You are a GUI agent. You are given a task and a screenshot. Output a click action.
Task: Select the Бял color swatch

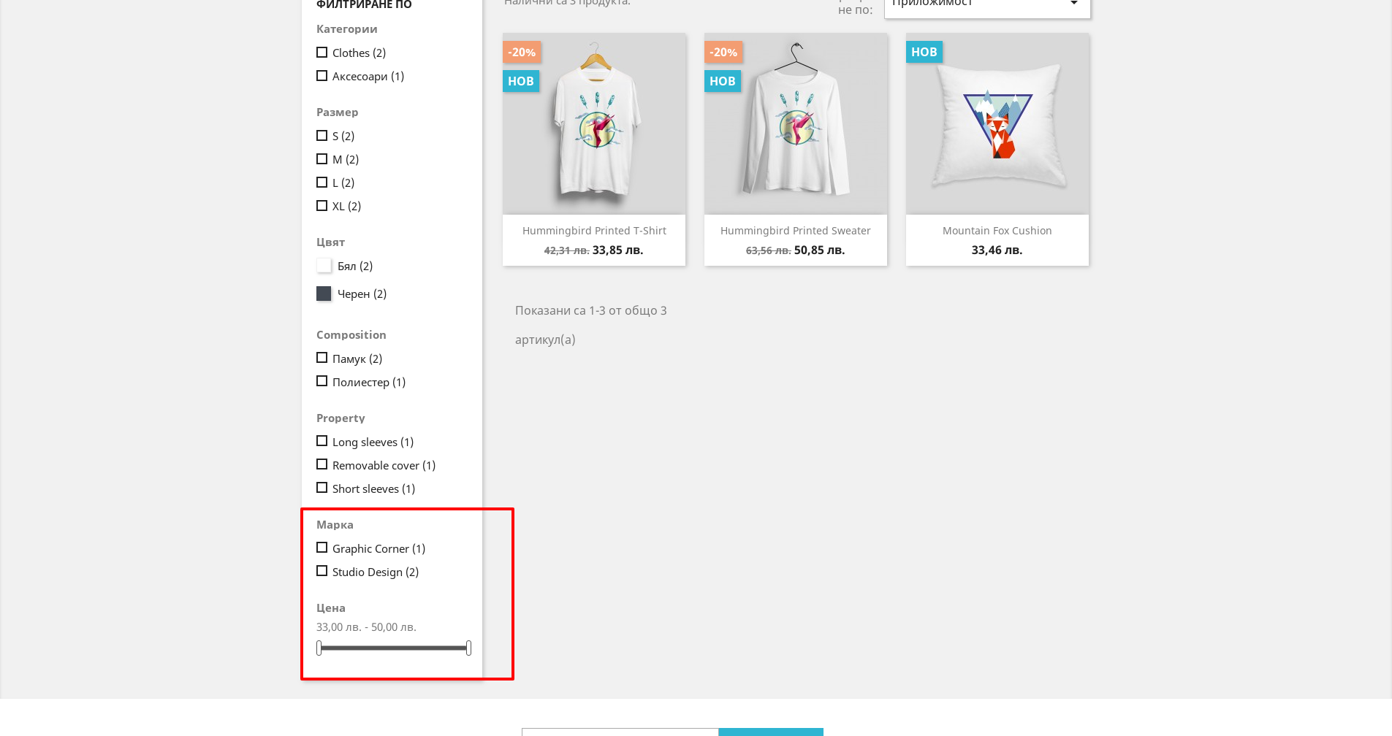324,266
